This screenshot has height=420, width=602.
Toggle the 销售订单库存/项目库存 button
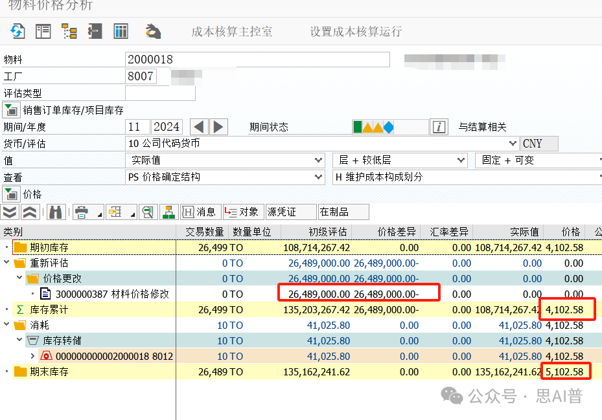pyautogui.click(x=11, y=109)
